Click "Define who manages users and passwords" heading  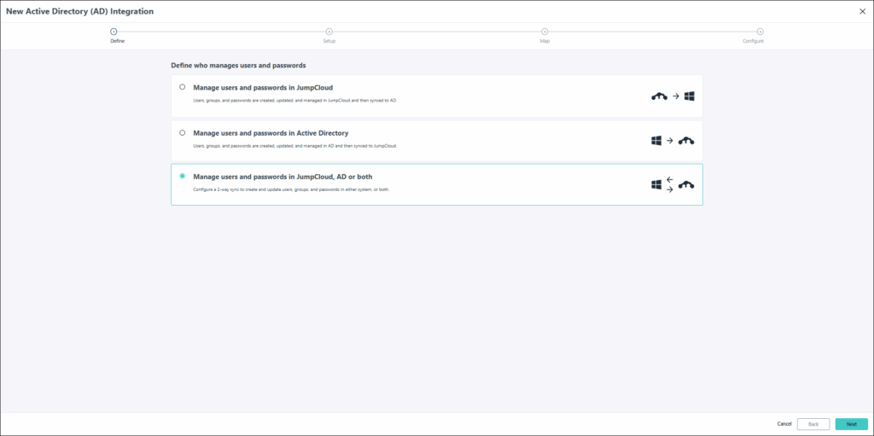239,65
